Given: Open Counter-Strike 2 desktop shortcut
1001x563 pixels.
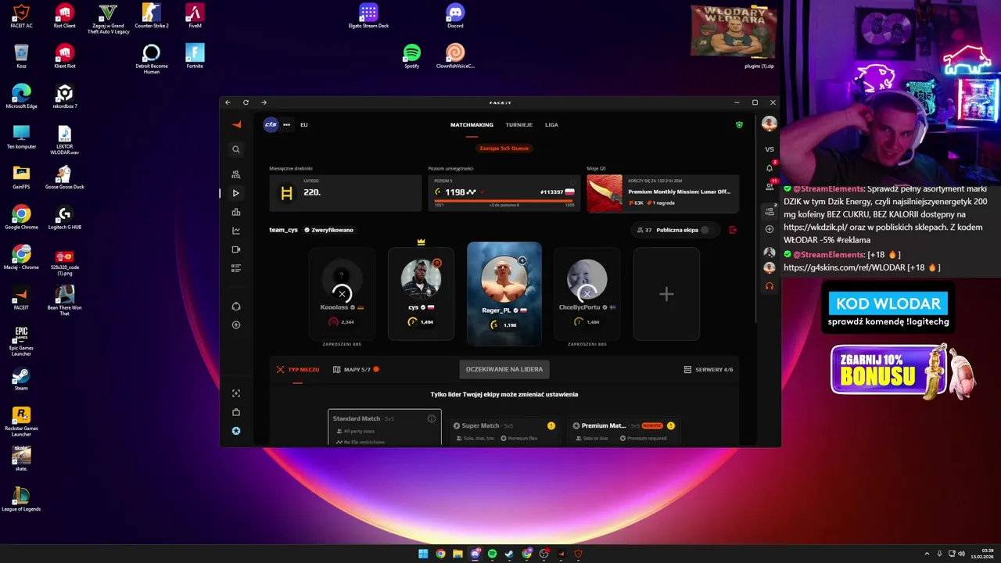Looking at the screenshot, I should tap(152, 16).
